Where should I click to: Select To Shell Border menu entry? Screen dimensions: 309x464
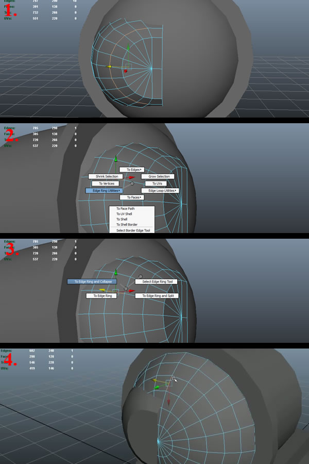(x=127, y=225)
